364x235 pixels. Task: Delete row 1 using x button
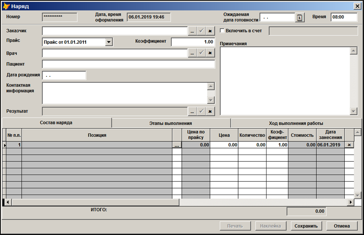[x=349, y=145]
